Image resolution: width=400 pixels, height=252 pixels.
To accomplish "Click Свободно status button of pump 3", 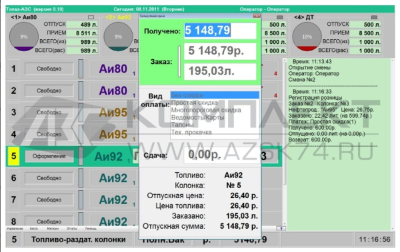I will 49,112.
